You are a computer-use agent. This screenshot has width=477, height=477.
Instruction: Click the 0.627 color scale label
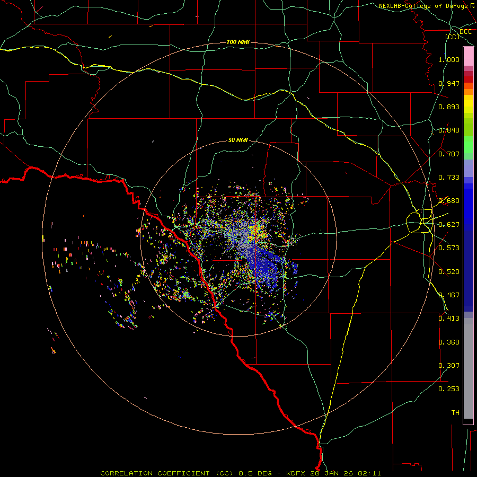coord(449,225)
